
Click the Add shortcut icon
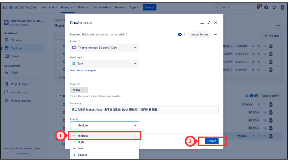coord(6,92)
